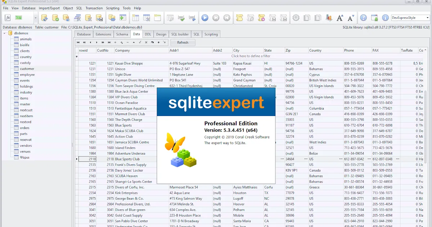Click the checkmark post edit navigator button
Viewport: 432px width, 227px height.
[140, 43]
